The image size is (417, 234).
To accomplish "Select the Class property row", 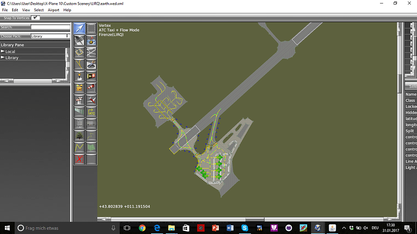I will pyautogui.click(x=411, y=101).
